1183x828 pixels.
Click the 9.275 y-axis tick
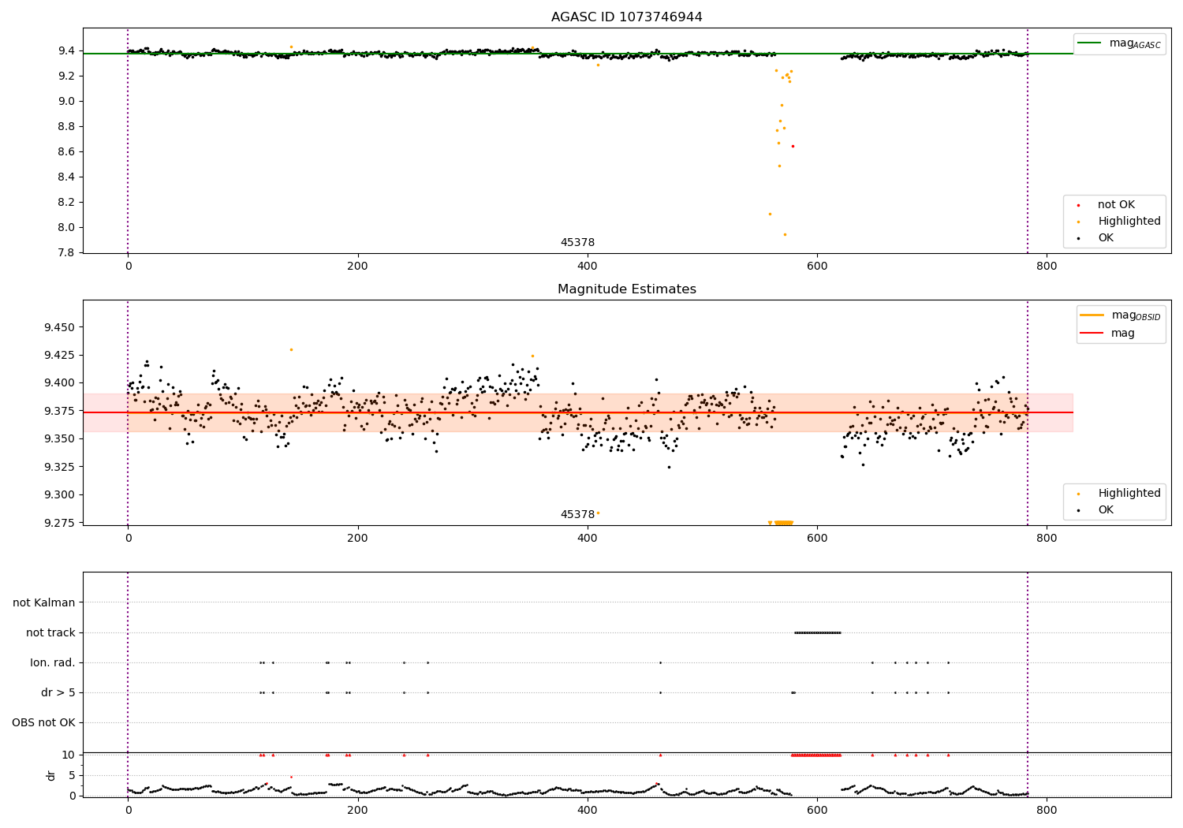pos(60,524)
